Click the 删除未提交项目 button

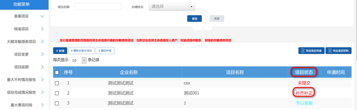(81, 51)
